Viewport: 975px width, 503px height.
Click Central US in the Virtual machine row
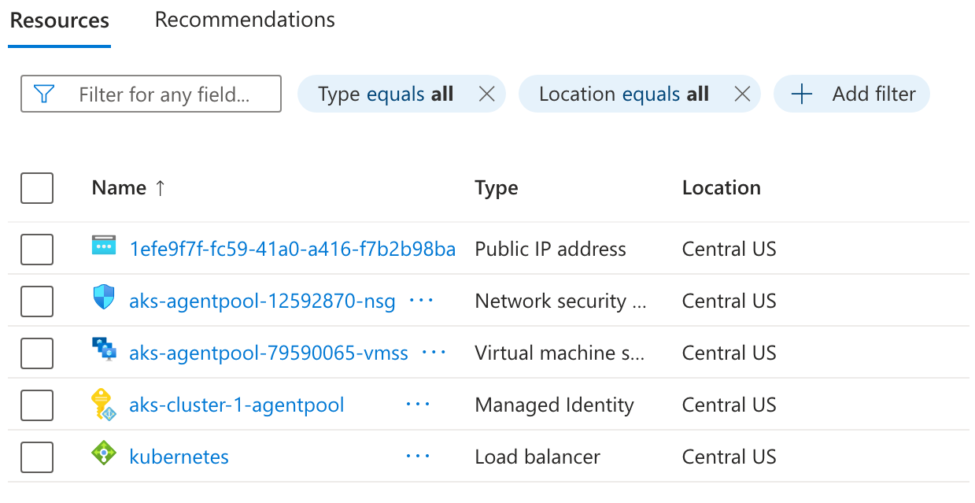pyautogui.click(x=729, y=353)
